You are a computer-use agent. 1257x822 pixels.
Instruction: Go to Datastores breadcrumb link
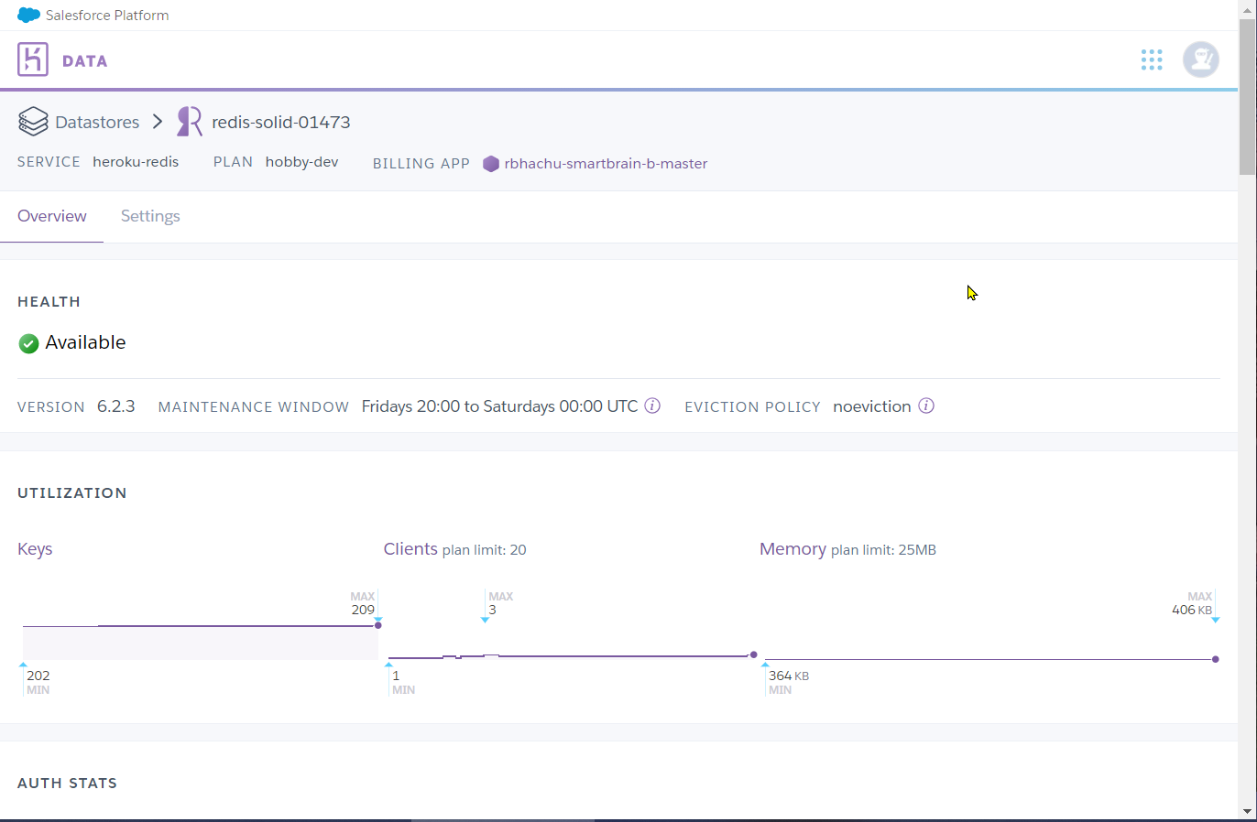[97, 122]
